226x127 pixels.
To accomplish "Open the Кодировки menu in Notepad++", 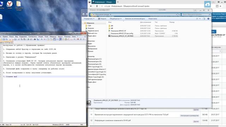I will click(23, 37).
